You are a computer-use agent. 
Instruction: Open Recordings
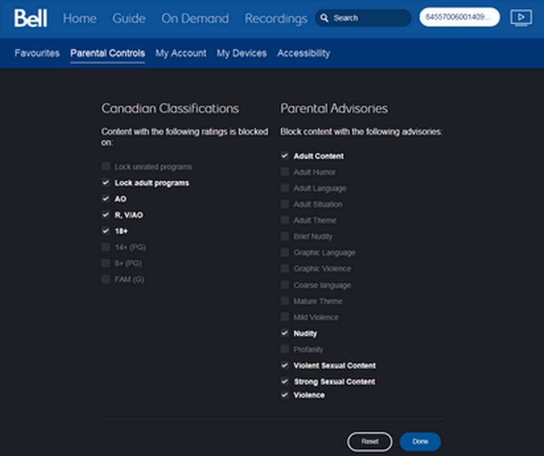(x=276, y=18)
